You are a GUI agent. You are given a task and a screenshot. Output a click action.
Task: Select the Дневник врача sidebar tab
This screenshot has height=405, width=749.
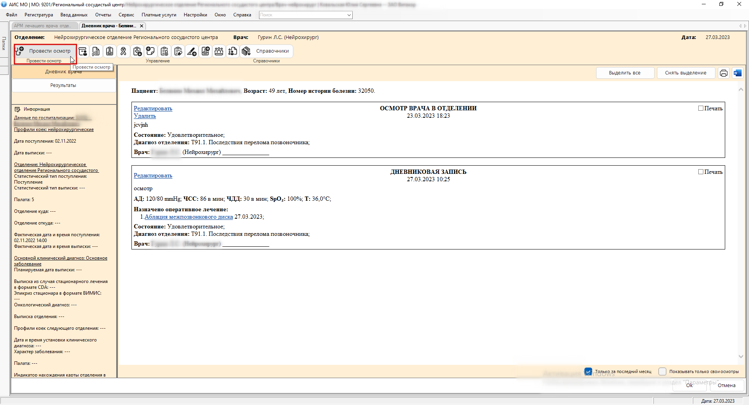(x=64, y=72)
